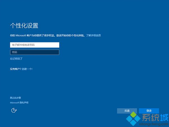169x127 pixels.
Task: Click the 没有帐户? label text
Action: point(16,69)
